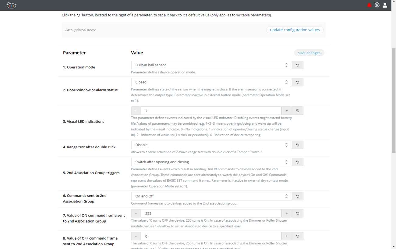
Task: Reset Range test after double click
Action: pos(298,145)
